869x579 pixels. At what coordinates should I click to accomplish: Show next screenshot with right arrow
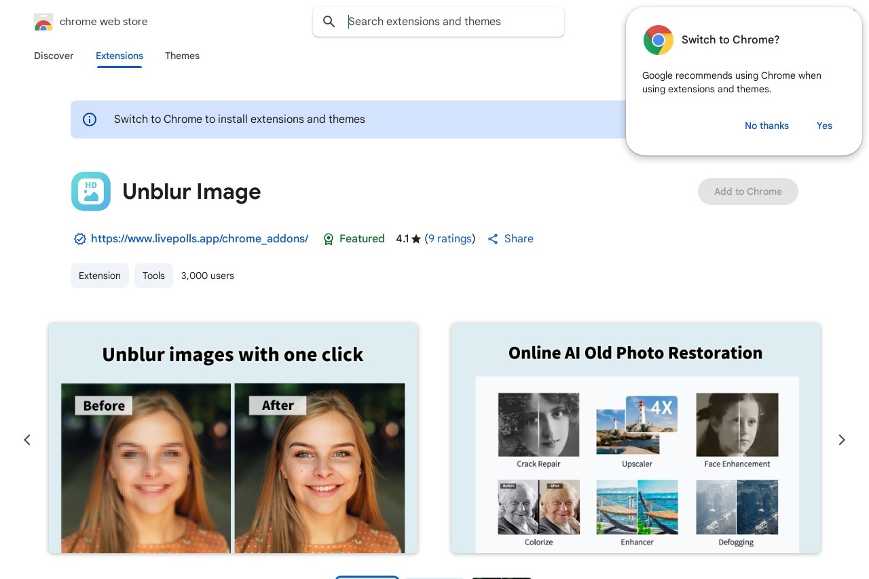point(842,440)
